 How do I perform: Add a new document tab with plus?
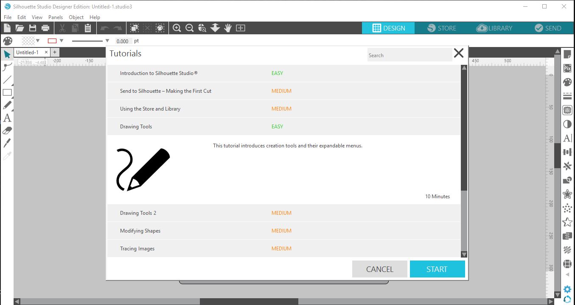(x=55, y=53)
